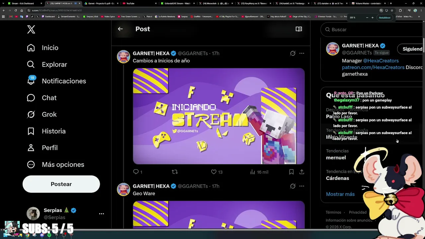The image size is (425, 239).
Task: Click the X logo in the sidebar
Action: click(31, 29)
